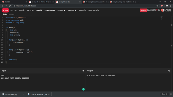This screenshot has width=173, height=97.
Task: Place cursor on return 0 line
Action: coord(13,59)
